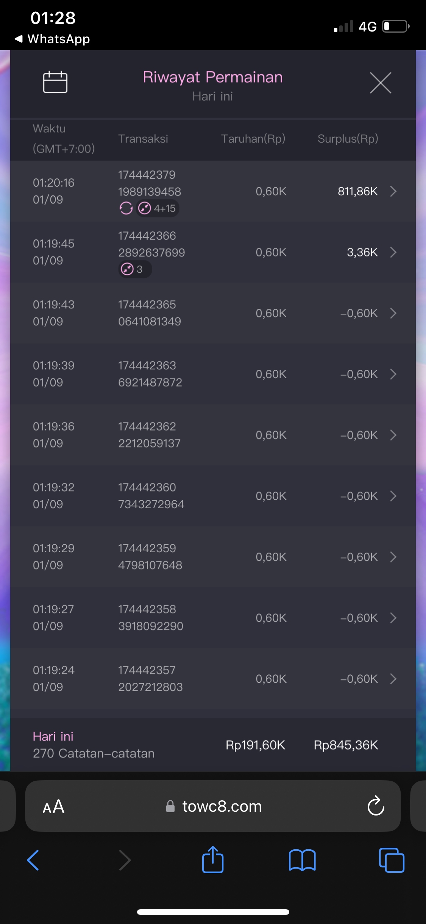Screen dimensions: 426x924
Task: Open Safari bookmarks
Action: click(302, 860)
